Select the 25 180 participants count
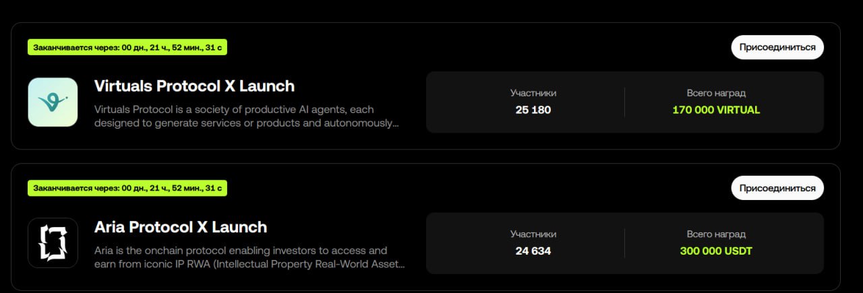 (533, 110)
